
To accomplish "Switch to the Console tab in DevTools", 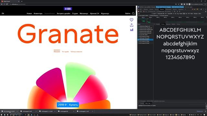I will [151, 9].
